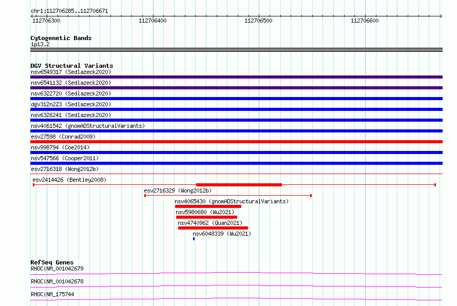The height and width of the screenshot is (306, 457).
Task: Select the nsv6326241 blue variant bar
Action: click(236, 120)
